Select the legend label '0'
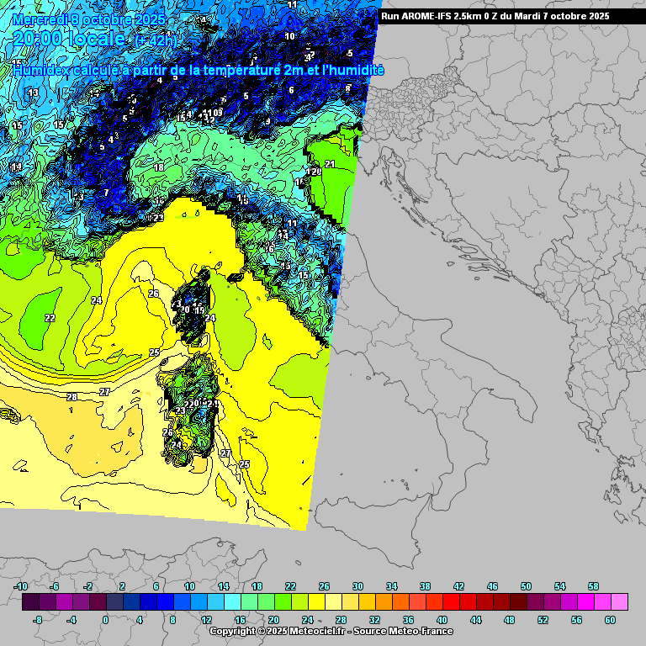 [x=105, y=620]
